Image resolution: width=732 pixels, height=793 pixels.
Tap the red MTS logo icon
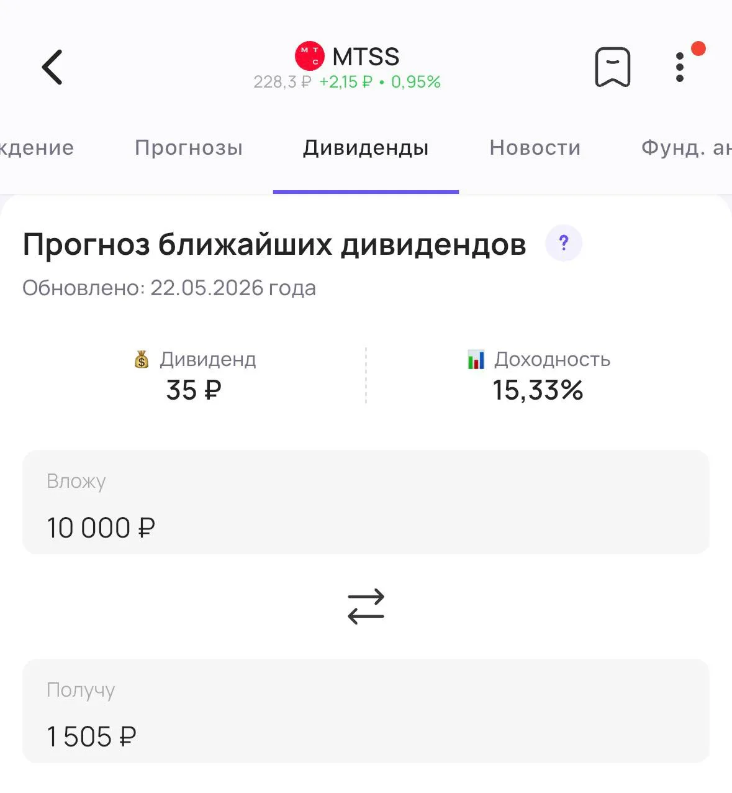[309, 56]
